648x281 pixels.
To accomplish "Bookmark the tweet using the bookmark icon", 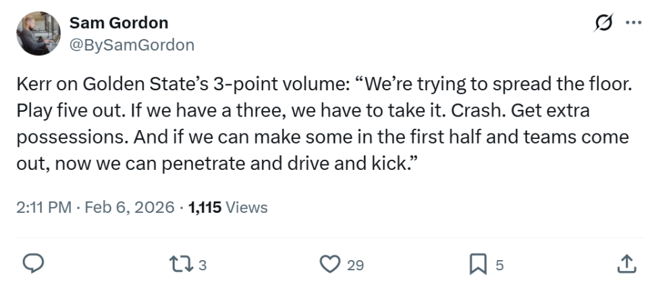I will 477,264.
